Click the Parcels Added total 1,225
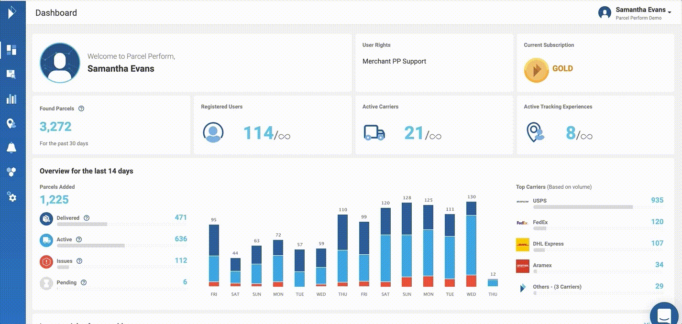This screenshot has width=682, height=324. coord(54,200)
